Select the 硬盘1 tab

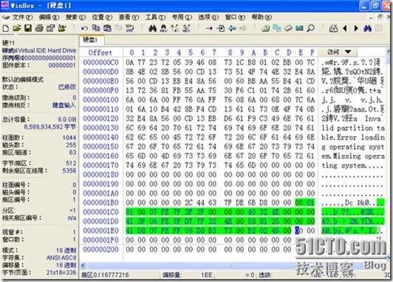point(92,40)
